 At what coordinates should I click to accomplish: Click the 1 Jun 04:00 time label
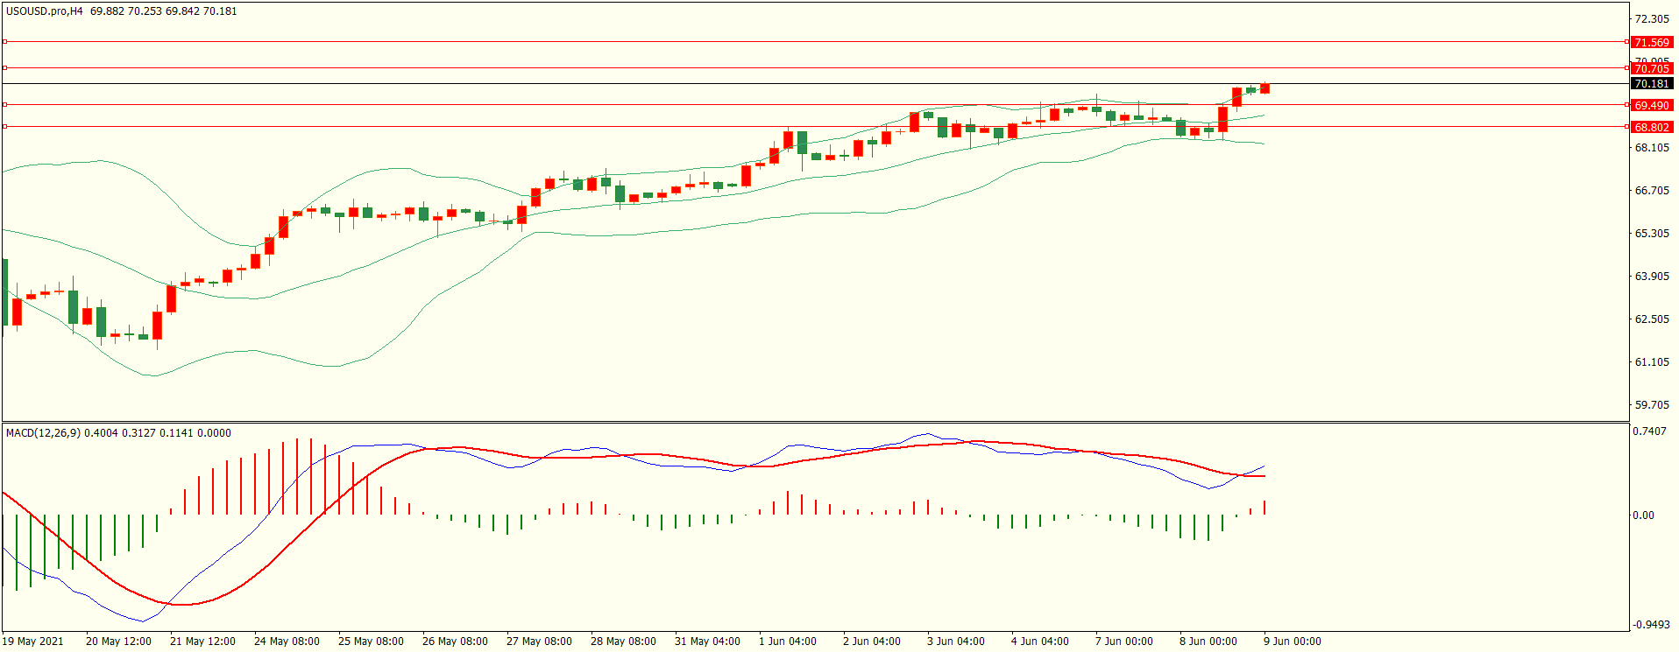[787, 641]
